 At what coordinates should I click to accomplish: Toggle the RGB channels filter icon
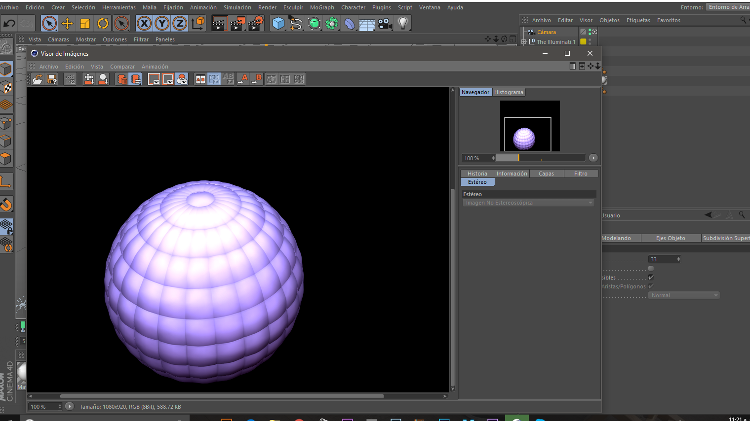tap(182, 79)
